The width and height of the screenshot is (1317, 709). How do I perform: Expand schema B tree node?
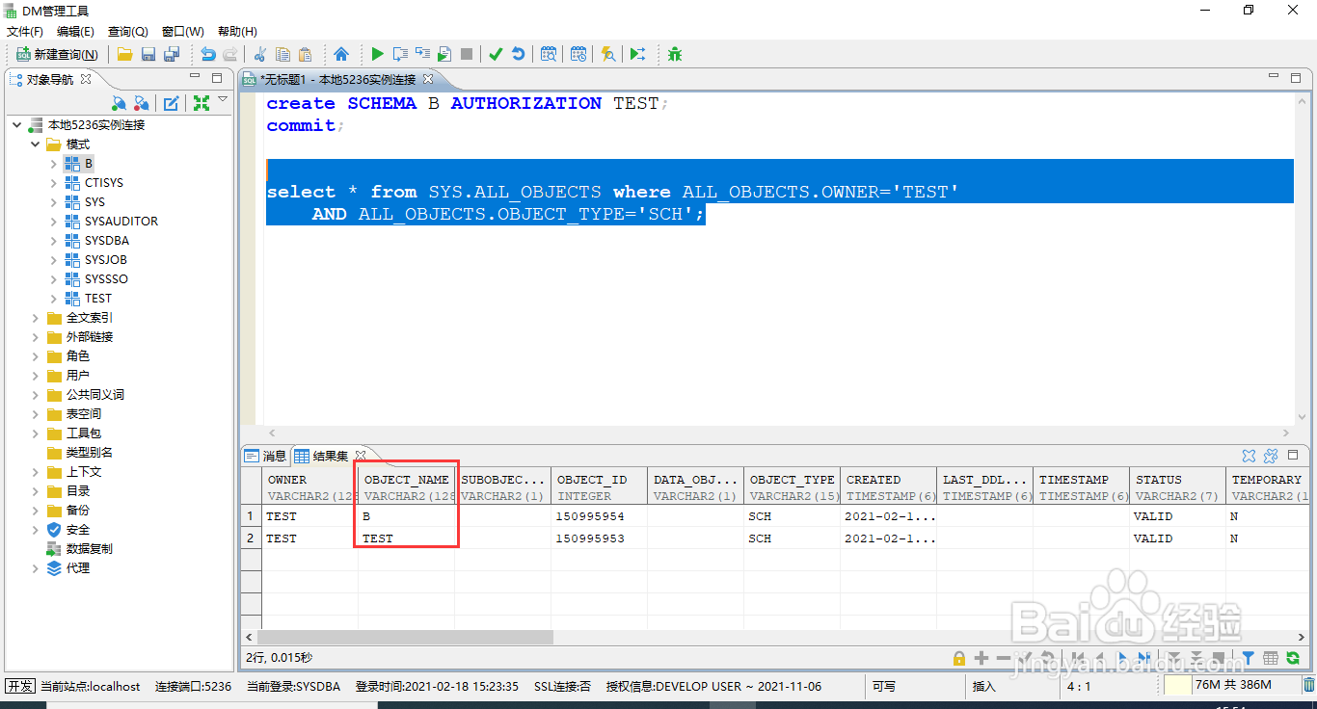coord(54,163)
